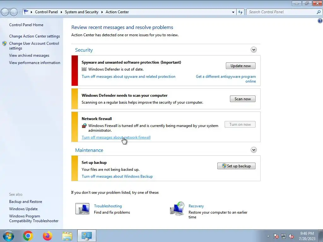Open View archived messages

pyautogui.click(x=29, y=55)
